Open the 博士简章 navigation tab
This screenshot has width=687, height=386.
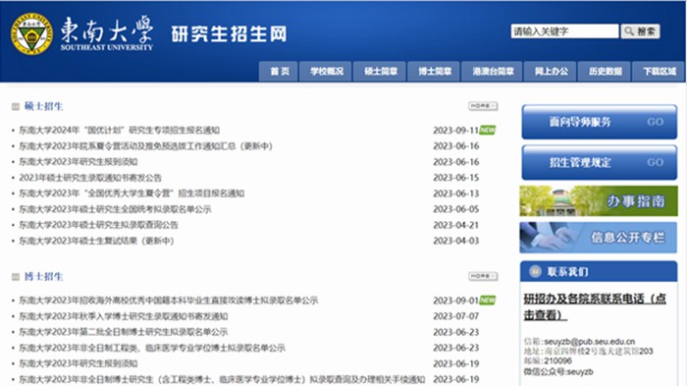coord(434,71)
